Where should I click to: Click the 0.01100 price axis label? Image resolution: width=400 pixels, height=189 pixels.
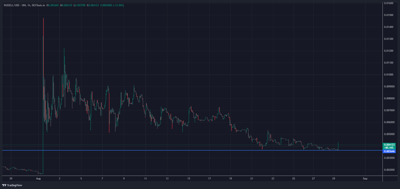389,62
